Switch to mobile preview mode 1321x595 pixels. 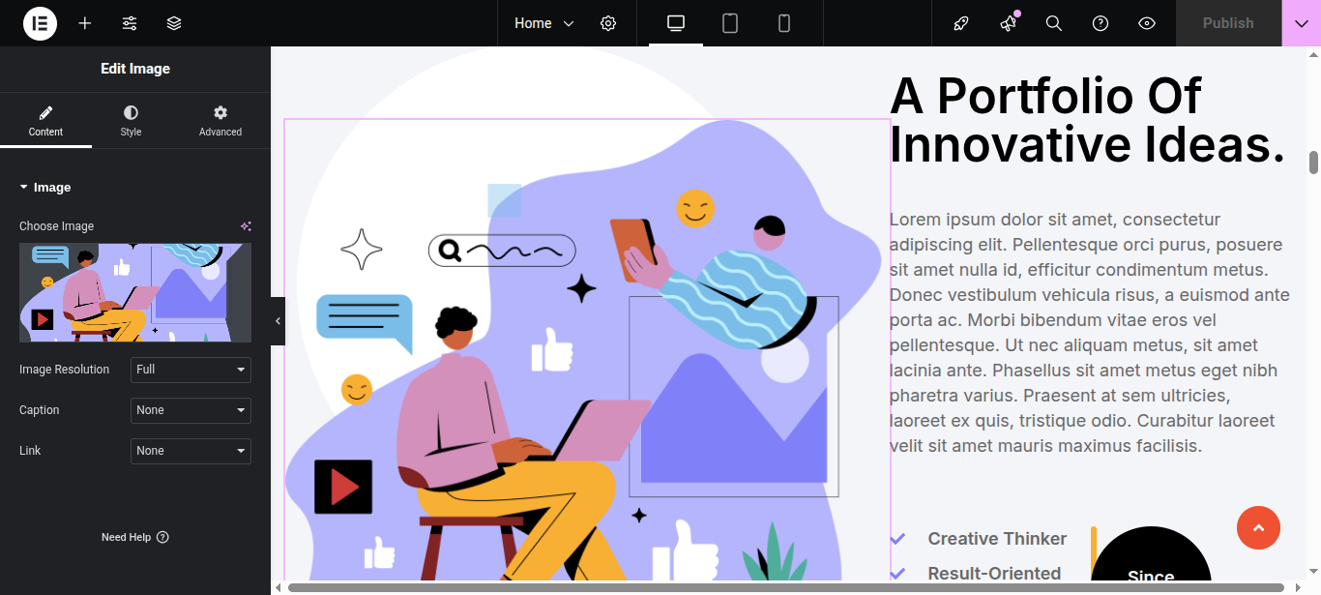(x=784, y=23)
